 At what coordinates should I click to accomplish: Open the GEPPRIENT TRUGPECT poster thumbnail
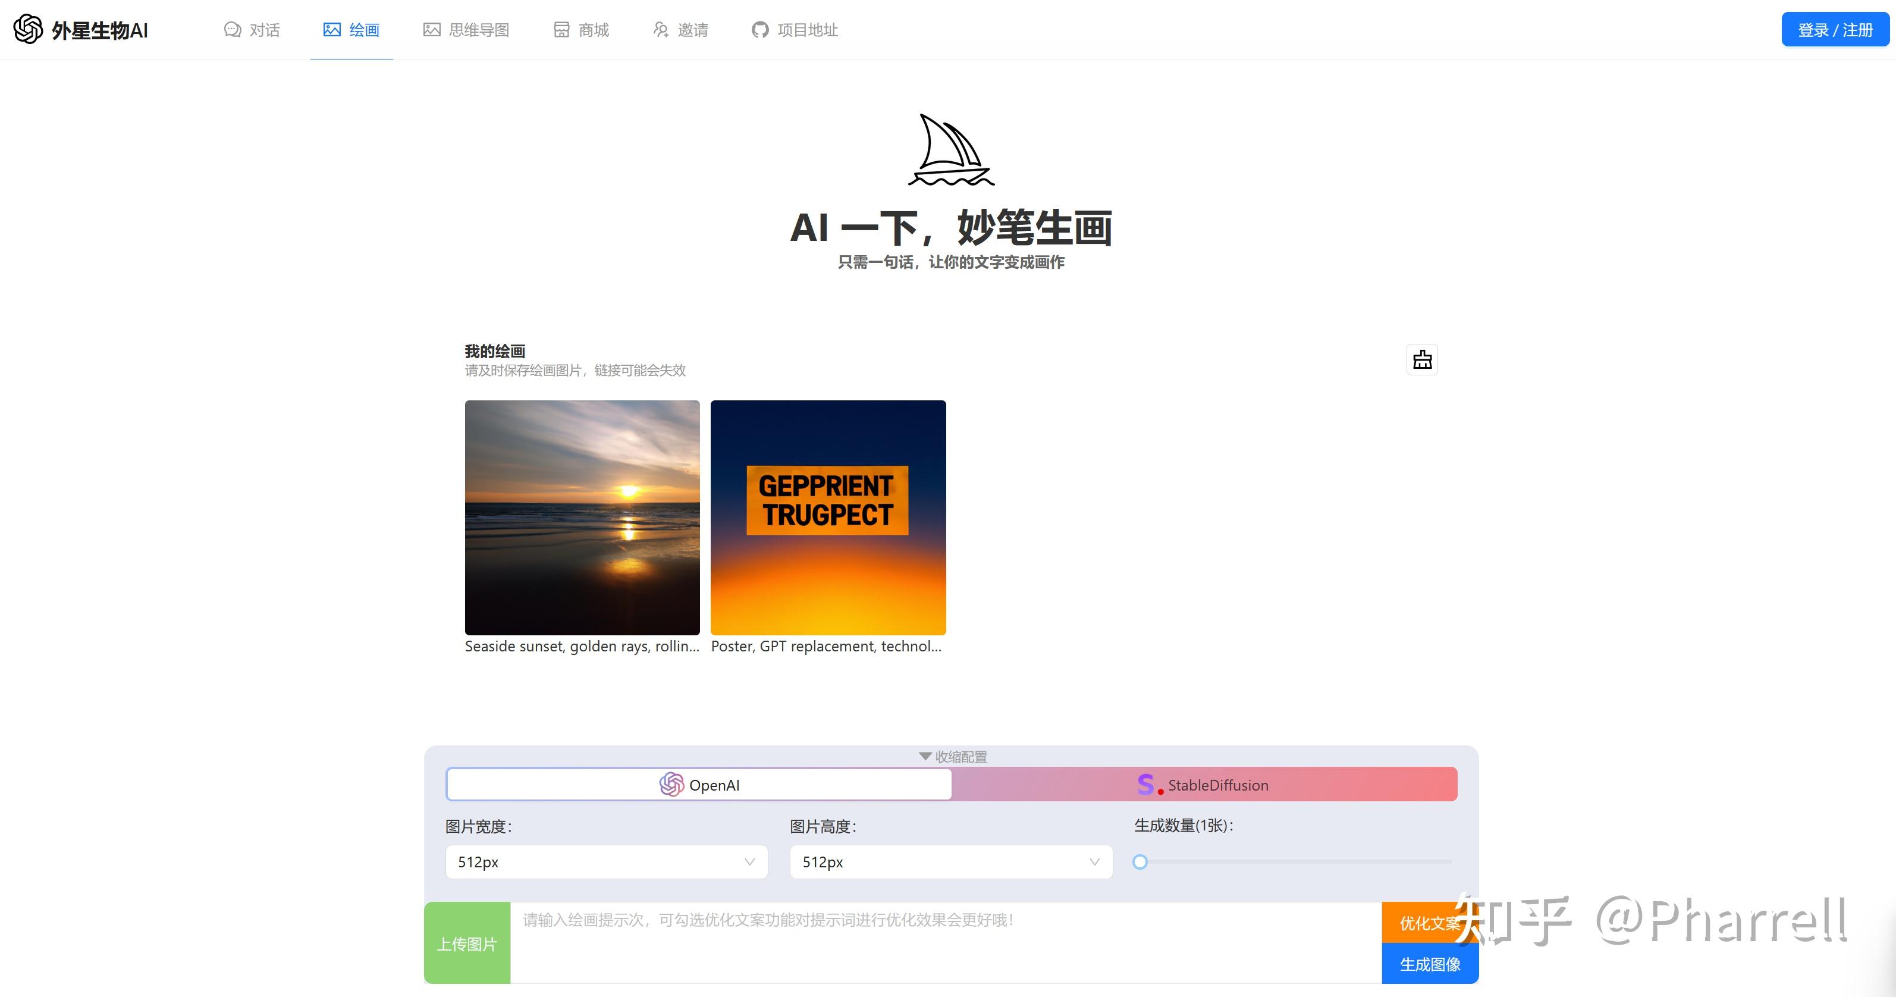point(828,518)
